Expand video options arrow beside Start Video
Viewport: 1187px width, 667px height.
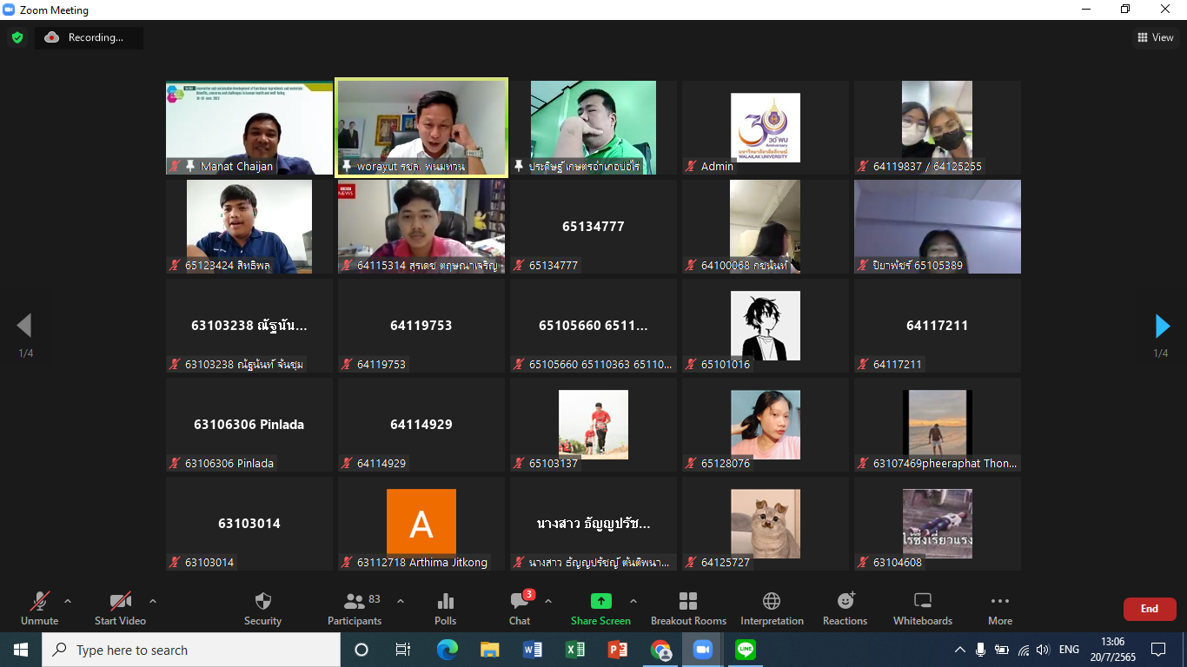point(153,601)
